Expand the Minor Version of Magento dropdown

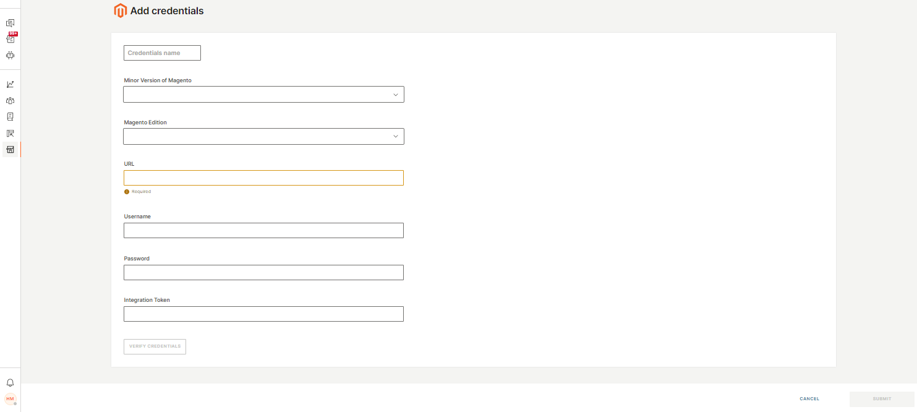click(x=263, y=95)
